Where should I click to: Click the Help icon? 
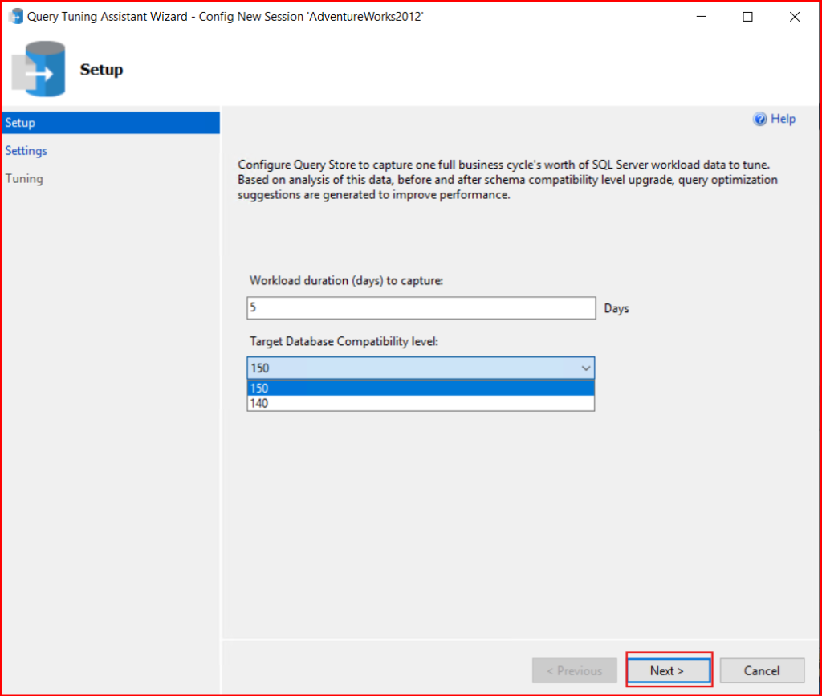click(759, 119)
